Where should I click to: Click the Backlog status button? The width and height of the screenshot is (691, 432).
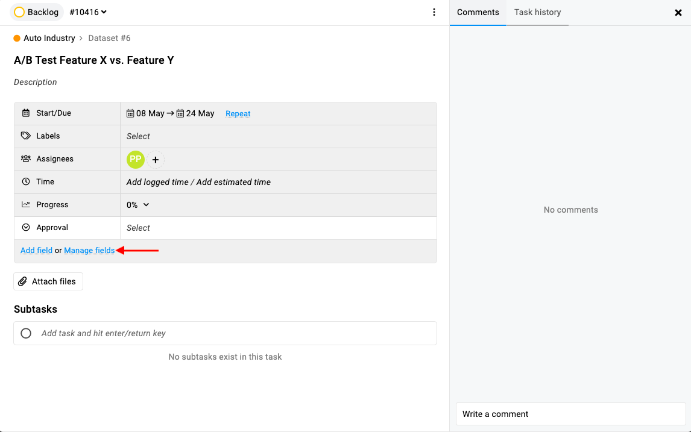click(37, 12)
